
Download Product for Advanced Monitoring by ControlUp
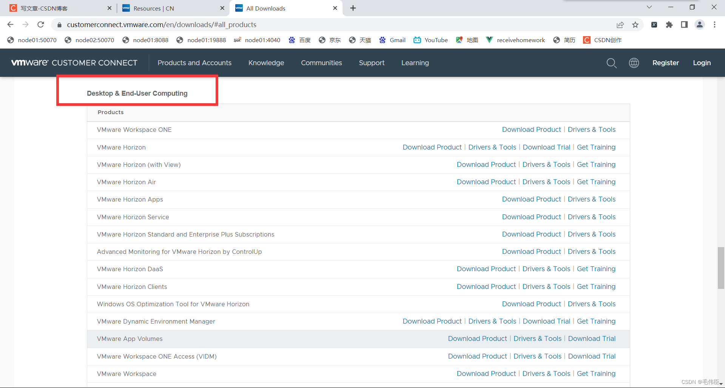pyautogui.click(x=531, y=252)
